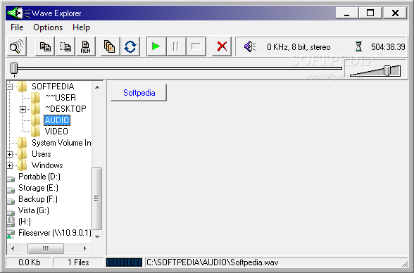
Task: Click the status bar progress indicator
Action: [124, 262]
